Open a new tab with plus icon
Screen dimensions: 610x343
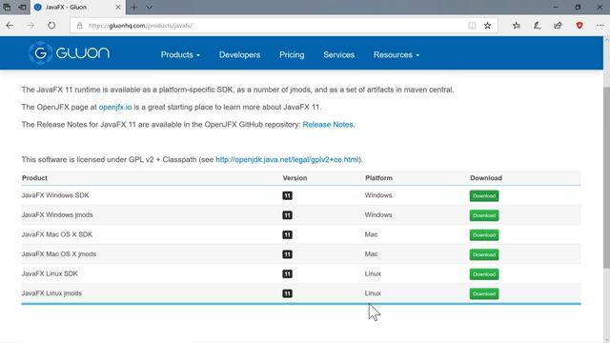(133, 7)
